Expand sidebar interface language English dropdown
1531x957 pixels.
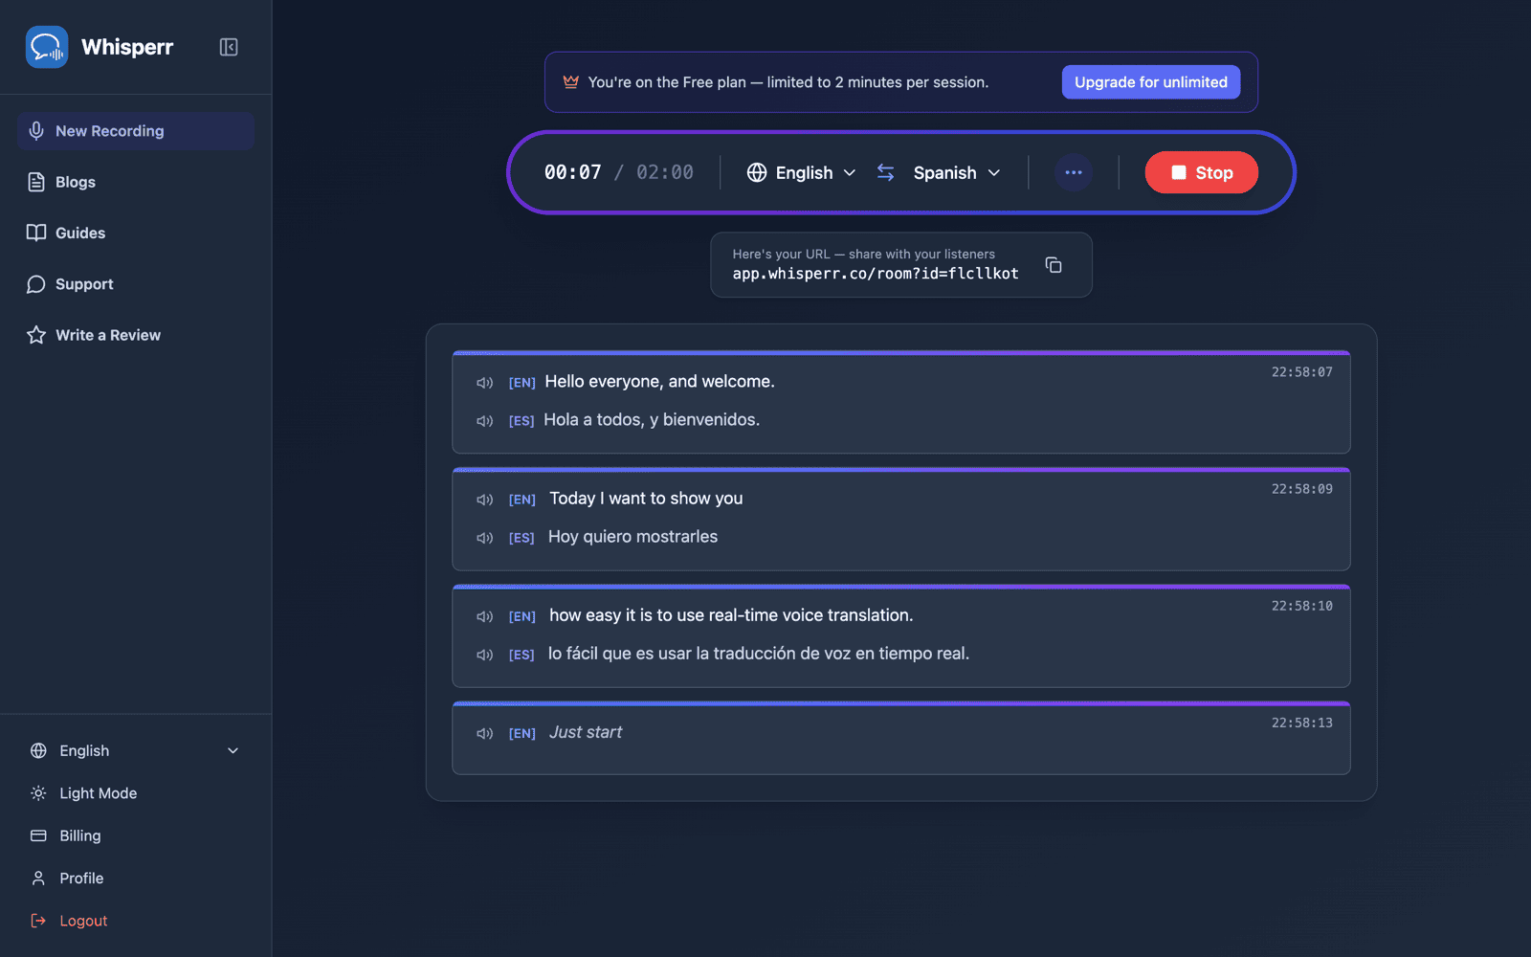coord(135,751)
